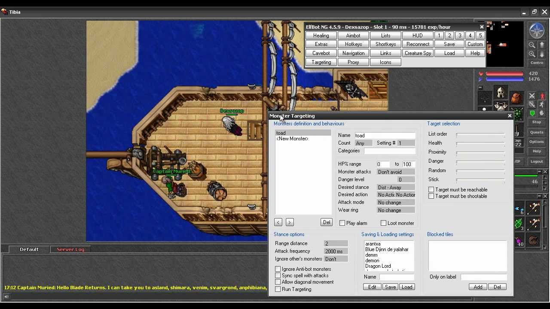Select the red standing figure stance

[542, 96]
